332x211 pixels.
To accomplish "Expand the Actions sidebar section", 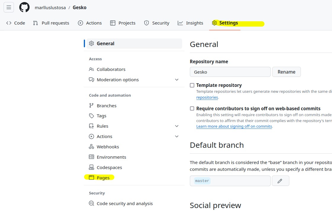I will click(177, 136).
